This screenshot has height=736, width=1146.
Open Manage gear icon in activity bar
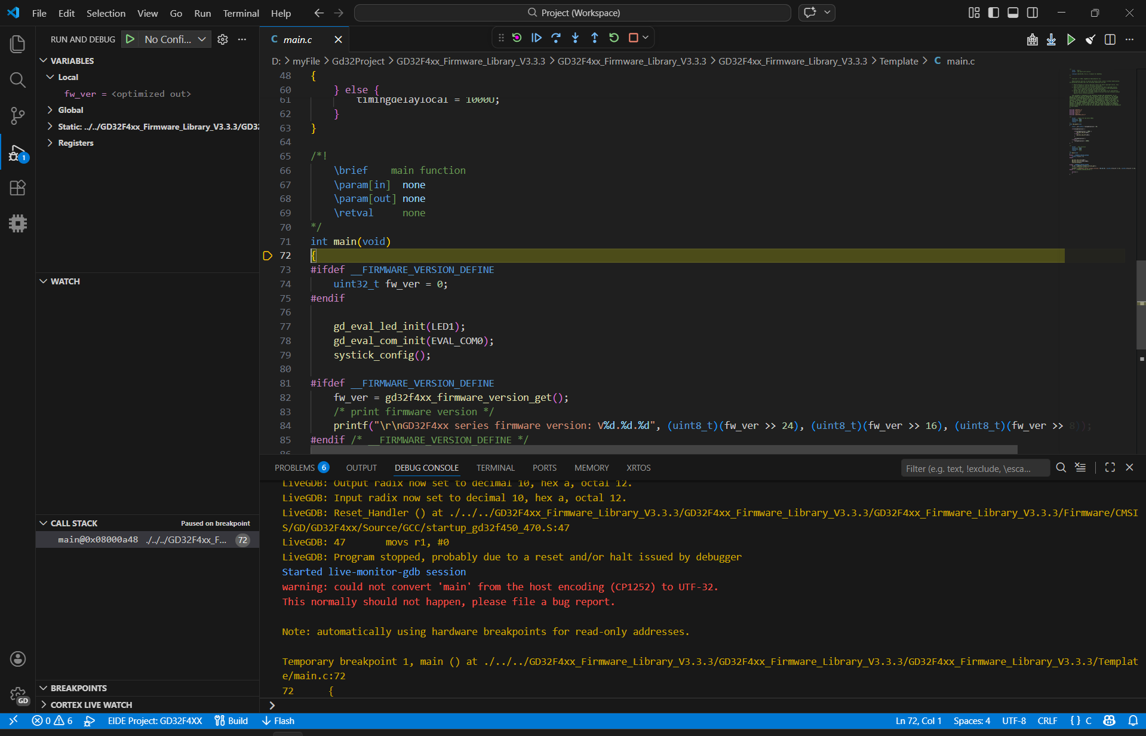pos(18,695)
